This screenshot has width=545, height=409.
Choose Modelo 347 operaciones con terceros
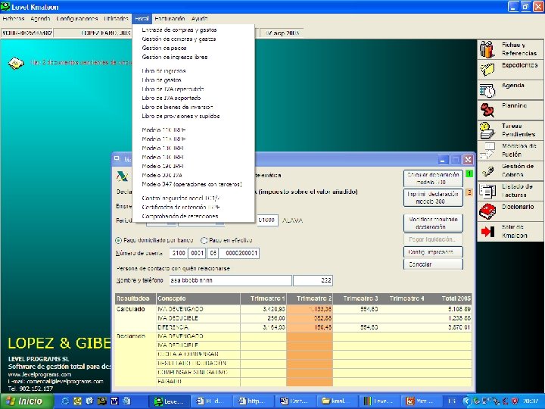[x=192, y=184]
